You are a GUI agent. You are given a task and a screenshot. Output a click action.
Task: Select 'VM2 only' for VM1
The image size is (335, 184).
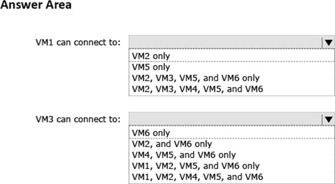(x=151, y=56)
